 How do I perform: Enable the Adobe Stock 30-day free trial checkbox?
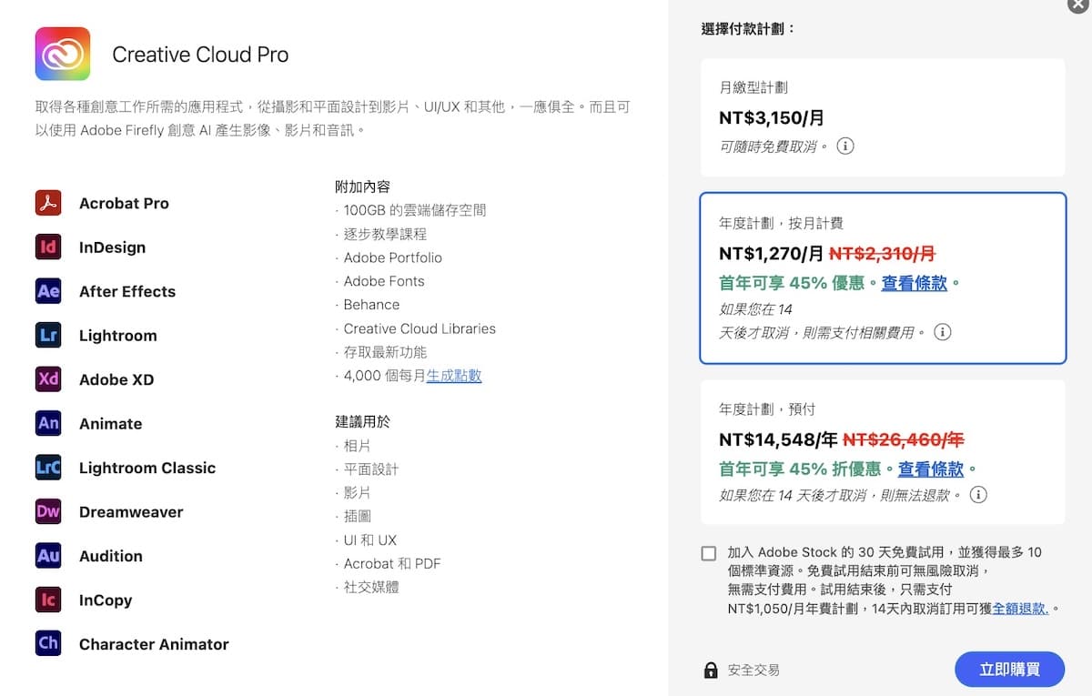[x=710, y=553]
